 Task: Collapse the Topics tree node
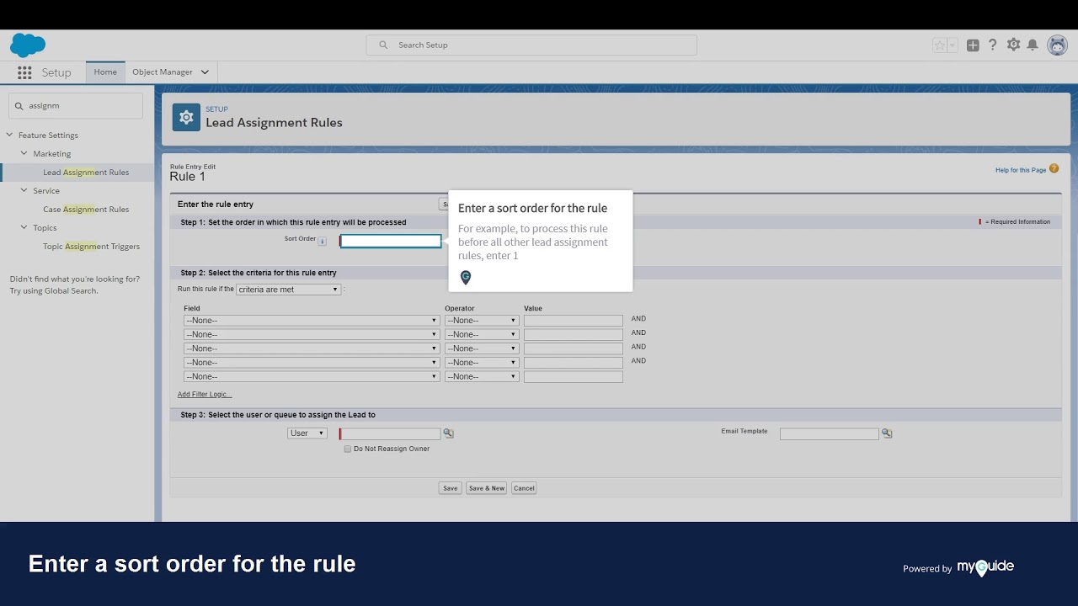point(24,228)
